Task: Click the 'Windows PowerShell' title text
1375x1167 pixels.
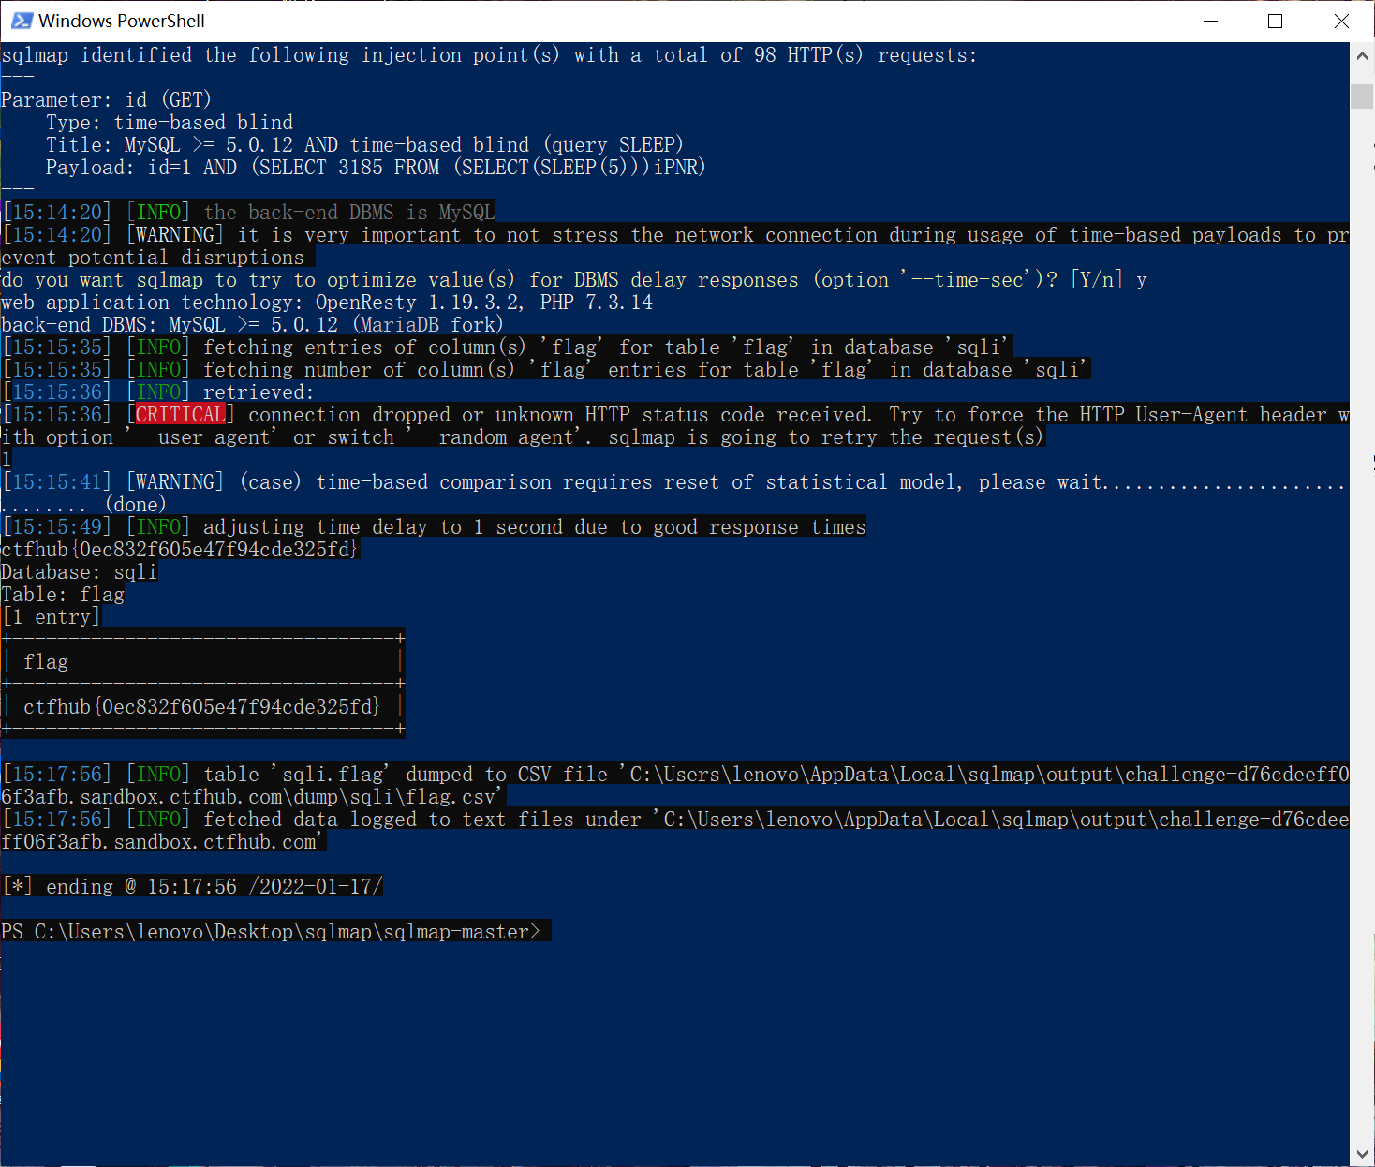Action: pos(122,21)
